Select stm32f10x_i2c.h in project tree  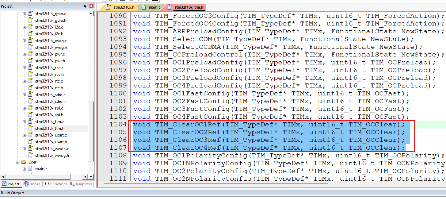coord(49,34)
